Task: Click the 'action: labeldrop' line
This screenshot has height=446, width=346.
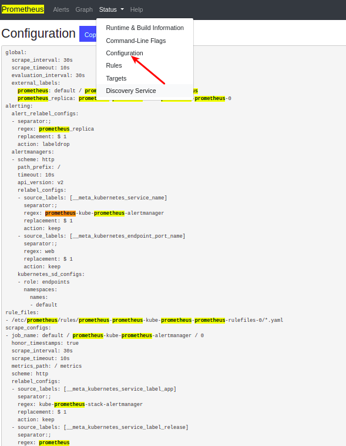Action: [x=43, y=144]
